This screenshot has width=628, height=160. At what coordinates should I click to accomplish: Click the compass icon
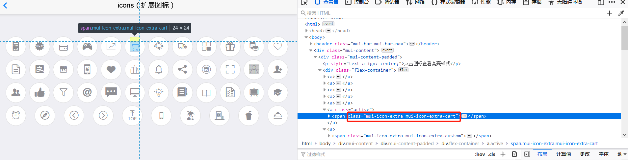[45, 115]
